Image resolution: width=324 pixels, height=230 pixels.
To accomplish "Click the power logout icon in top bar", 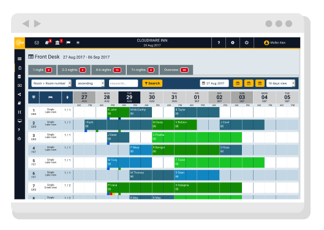I will click(x=246, y=43).
